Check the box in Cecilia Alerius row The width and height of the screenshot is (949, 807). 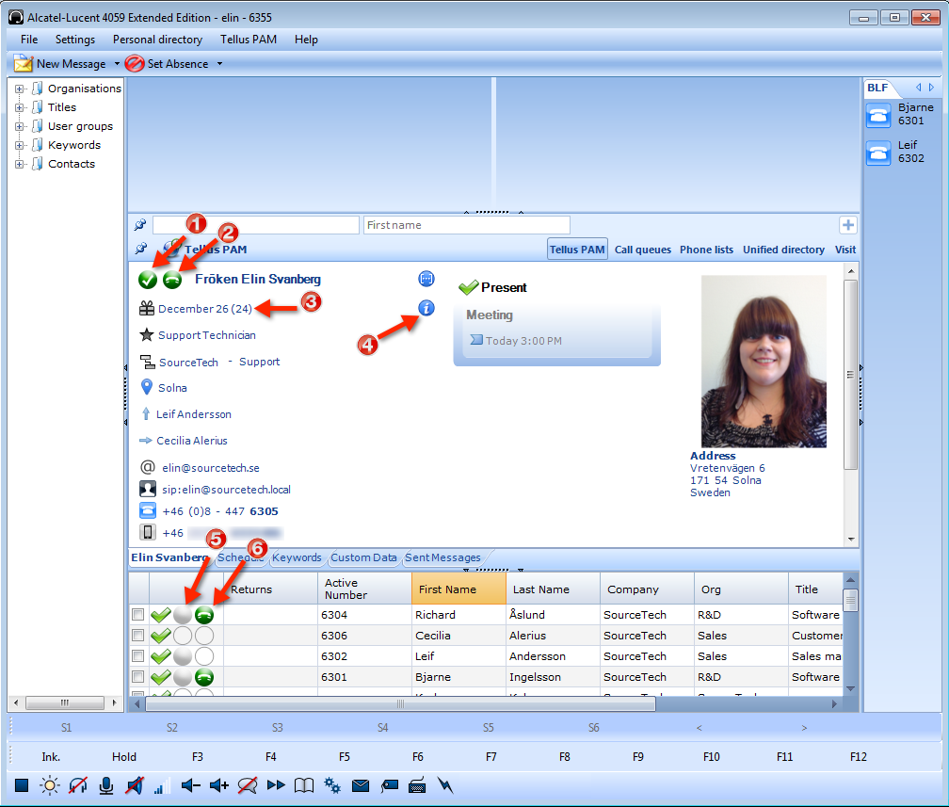[138, 636]
